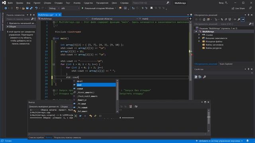The image size is (255, 143).
Task: Open the main() member dropdown
Action: (164, 19)
